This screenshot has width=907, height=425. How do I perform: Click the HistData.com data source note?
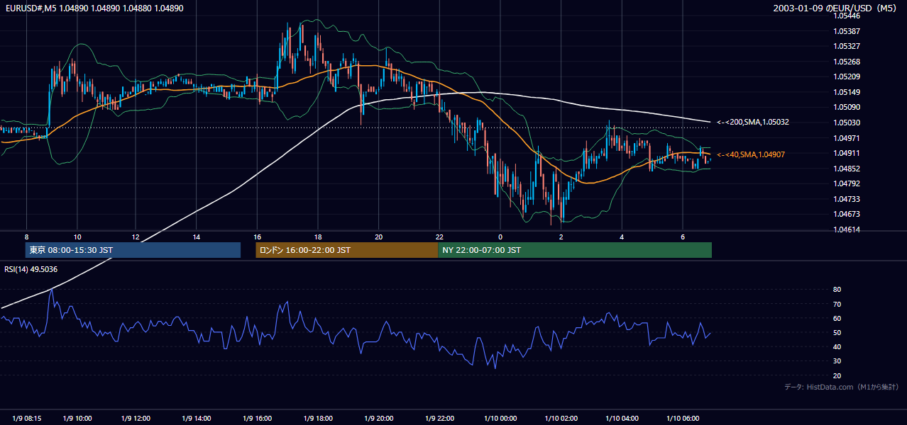click(x=842, y=387)
